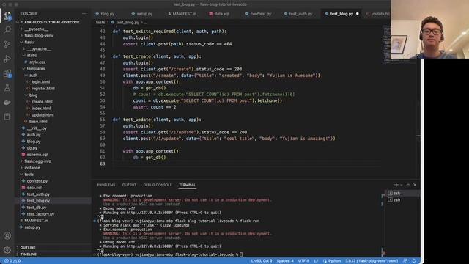469x264 pixels.
Task: Create new terminal with plus icon
Action: tap(396, 185)
